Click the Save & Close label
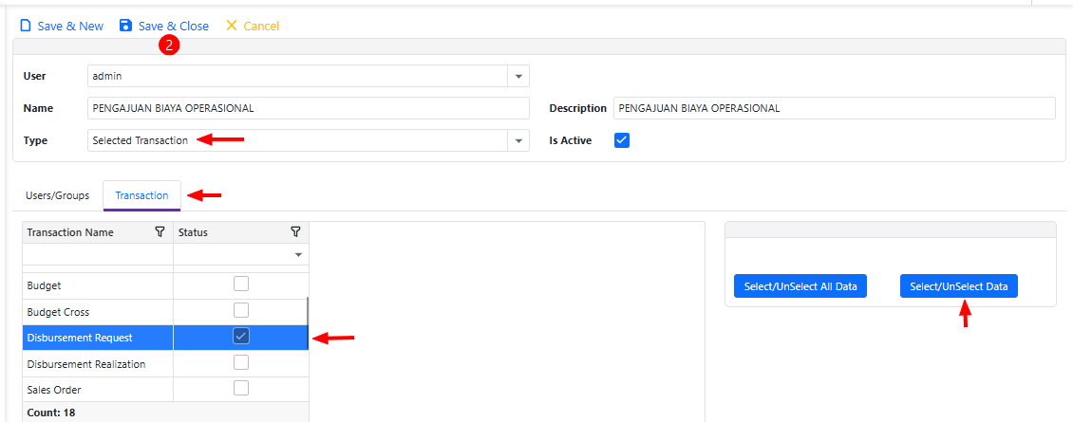This screenshot has width=1073, height=422. click(174, 26)
